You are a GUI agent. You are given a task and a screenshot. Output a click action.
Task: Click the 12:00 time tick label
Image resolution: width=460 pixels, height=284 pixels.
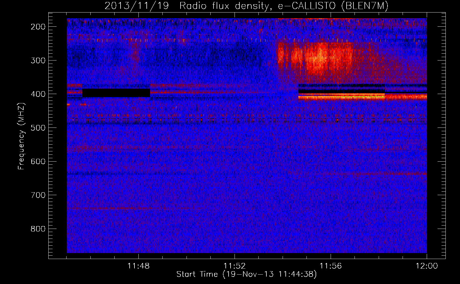pos(427,266)
